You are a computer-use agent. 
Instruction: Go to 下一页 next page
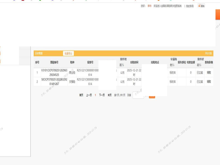tap(102, 95)
